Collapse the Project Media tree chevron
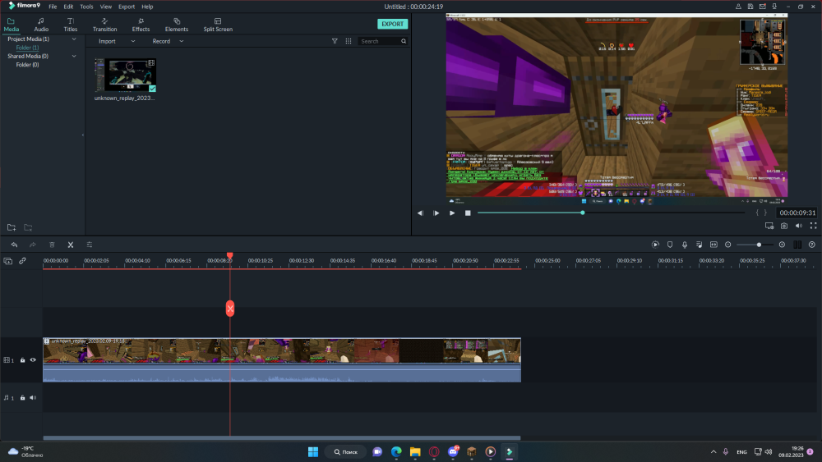The width and height of the screenshot is (822, 462). pyautogui.click(x=74, y=39)
